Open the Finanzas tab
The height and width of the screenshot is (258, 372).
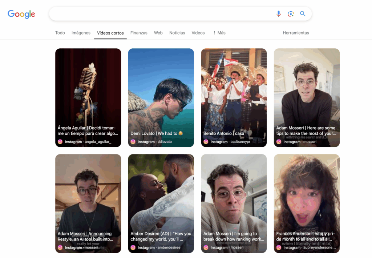point(139,33)
